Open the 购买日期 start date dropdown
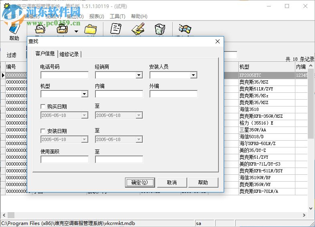The image size is (315, 227). (85, 115)
